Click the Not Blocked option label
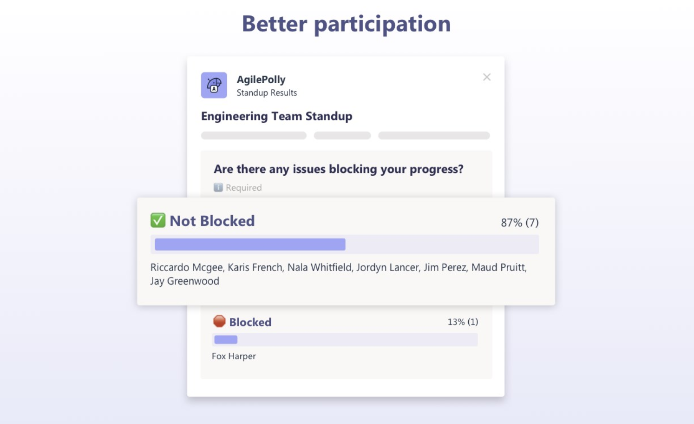 click(x=212, y=221)
